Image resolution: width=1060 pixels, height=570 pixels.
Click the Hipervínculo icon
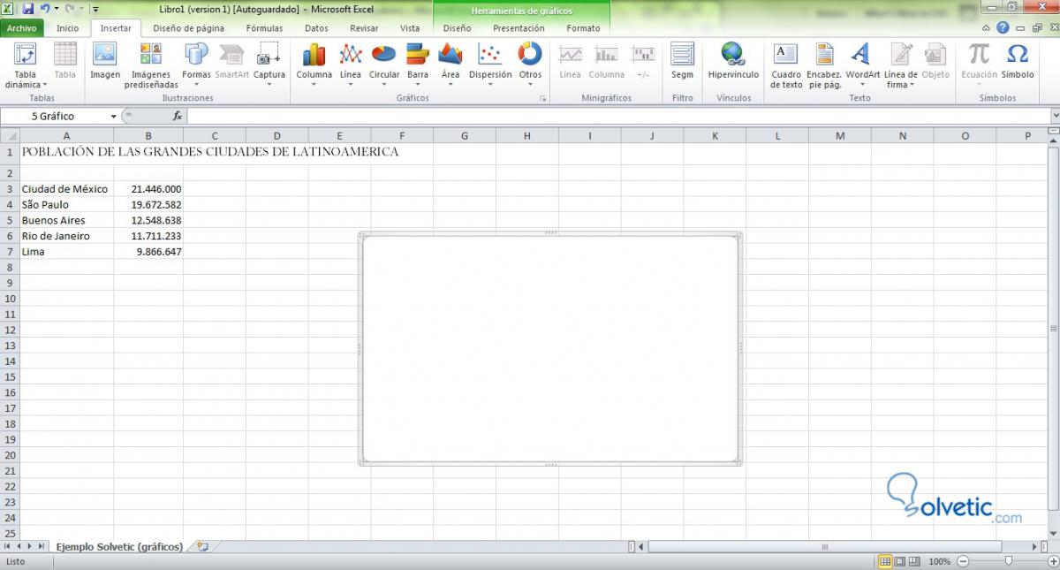[x=733, y=60]
